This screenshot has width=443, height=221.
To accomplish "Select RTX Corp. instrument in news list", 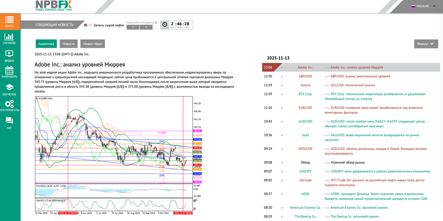I will click(305, 94).
